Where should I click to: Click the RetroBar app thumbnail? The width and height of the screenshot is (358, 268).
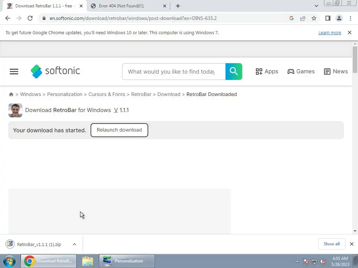[15, 110]
